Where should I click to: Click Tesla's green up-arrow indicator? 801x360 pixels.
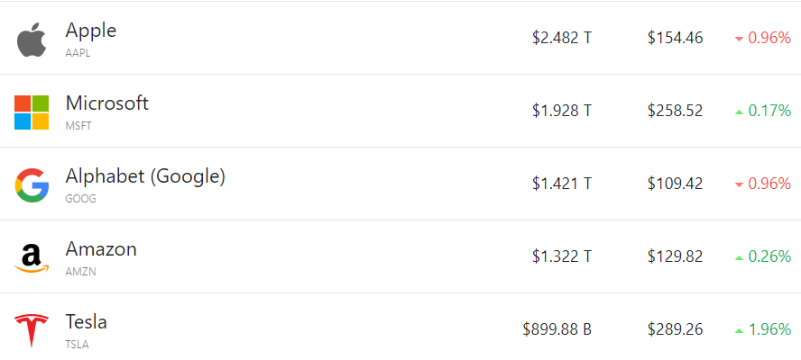coord(739,331)
